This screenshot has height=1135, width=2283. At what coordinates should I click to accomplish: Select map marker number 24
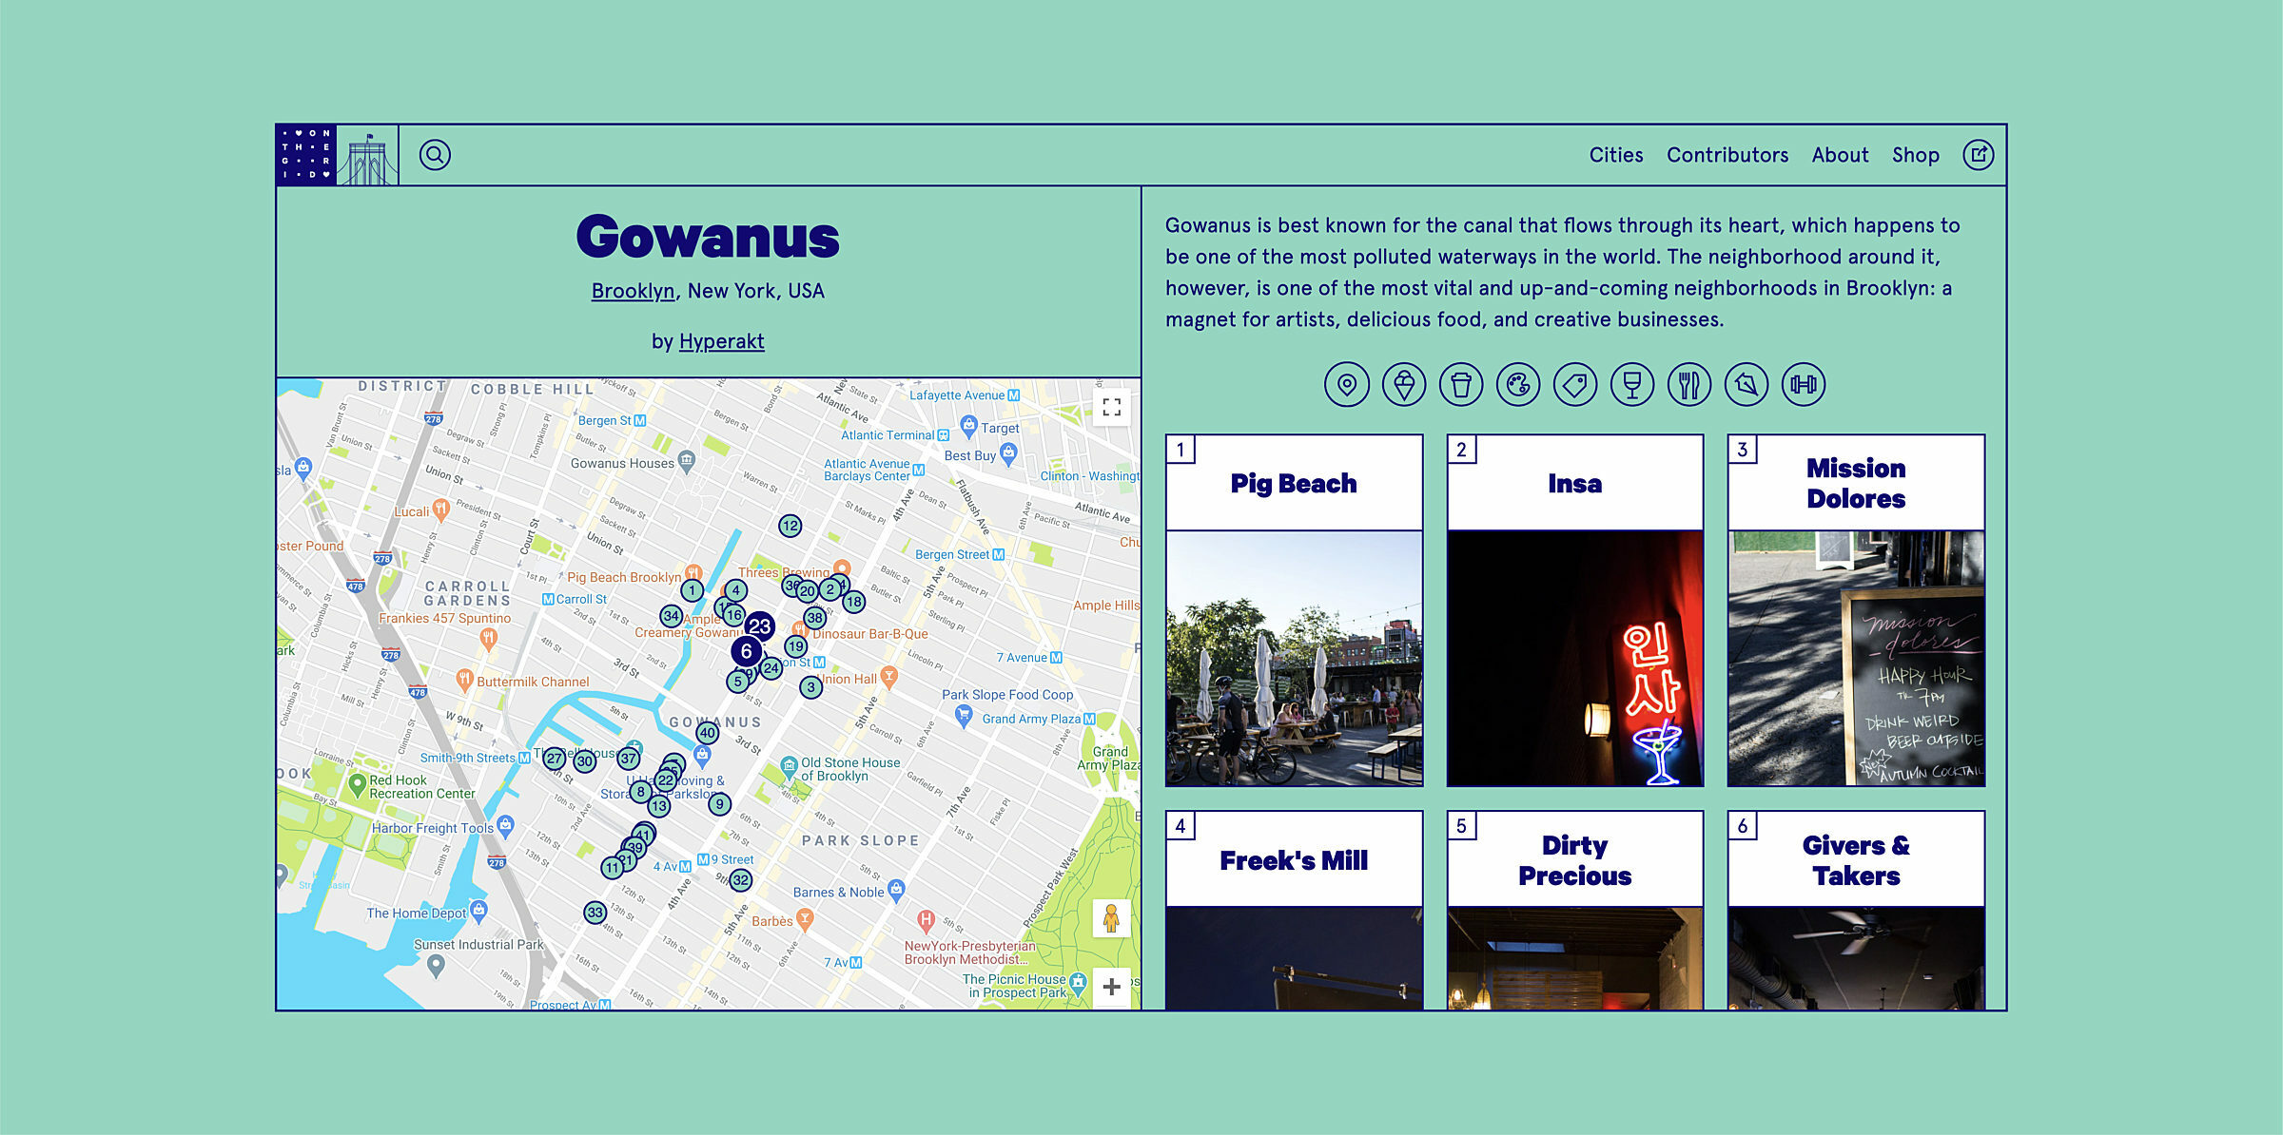(771, 668)
